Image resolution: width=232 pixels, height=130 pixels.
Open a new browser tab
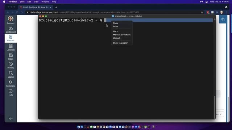pyautogui.click(x=56, y=7)
